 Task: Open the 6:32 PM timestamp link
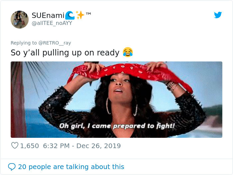(x=56, y=146)
